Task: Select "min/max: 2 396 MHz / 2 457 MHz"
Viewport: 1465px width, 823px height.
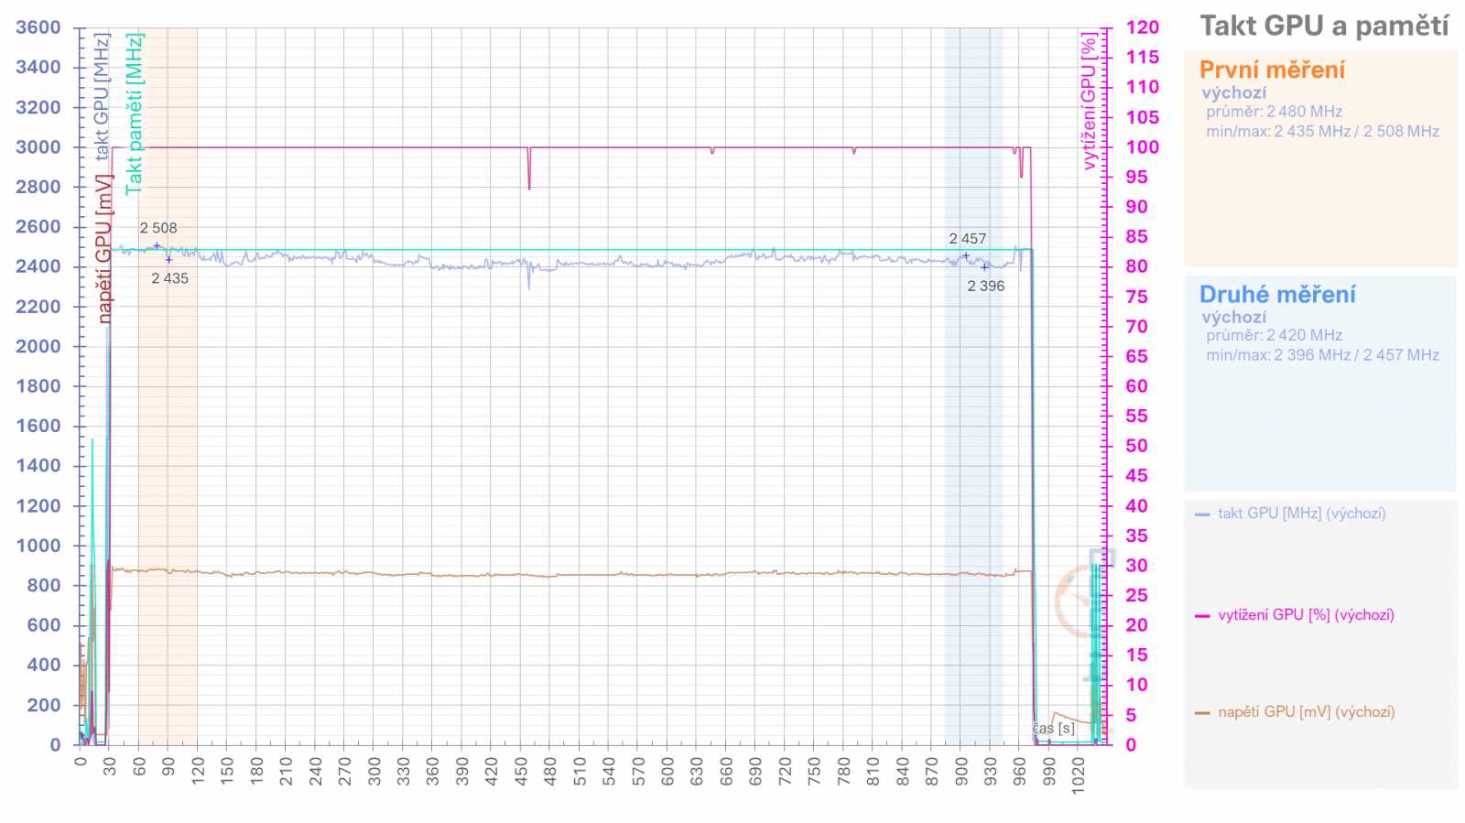Action: coord(1322,354)
